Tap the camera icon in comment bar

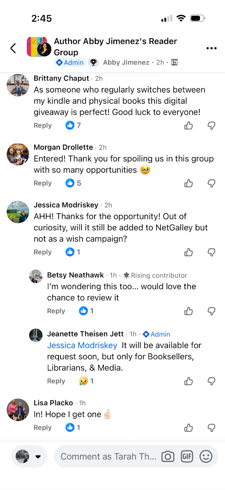coord(168,457)
